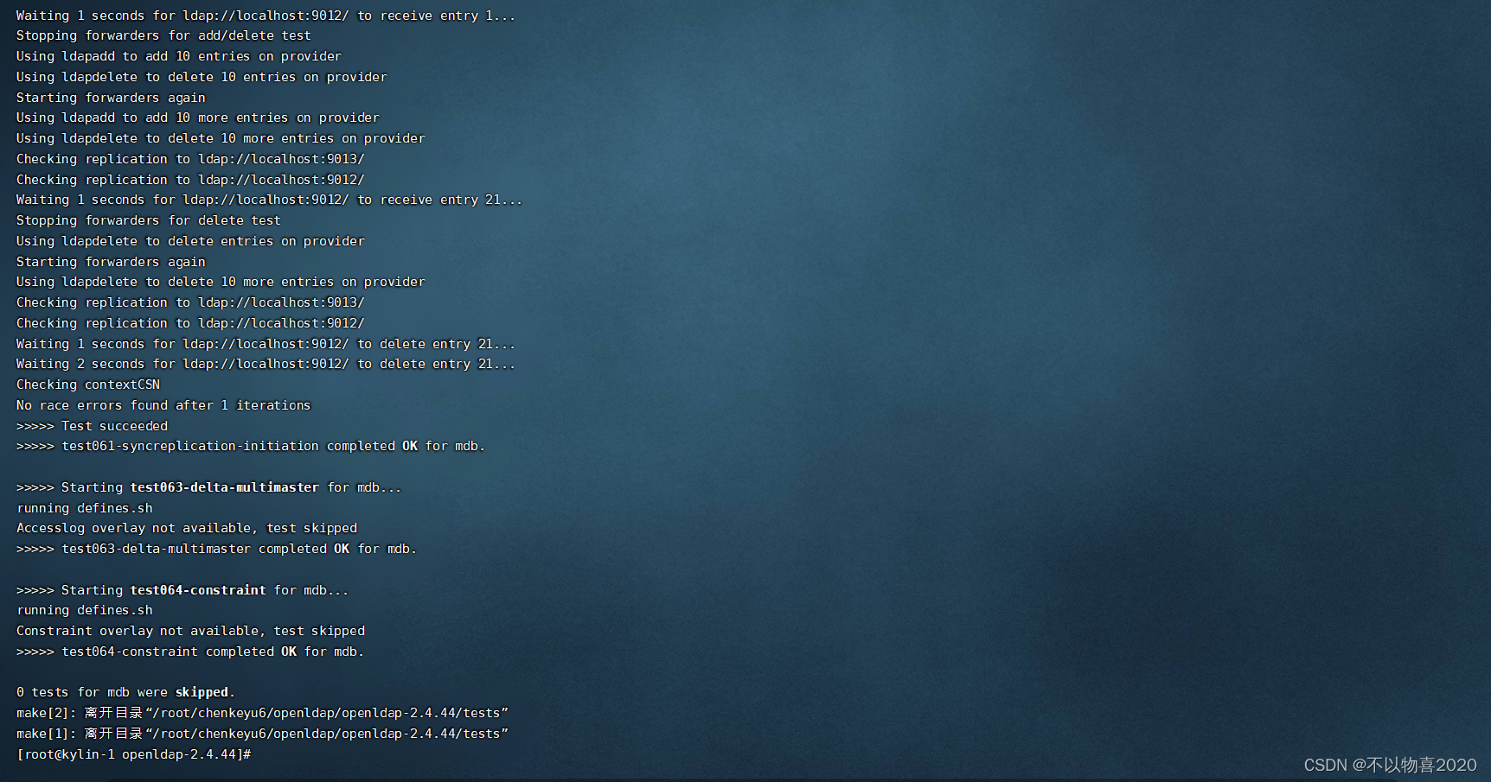Click 'Stopping forwarders for add/delete test'
Screen dimensions: 1491x782
point(163,35)
